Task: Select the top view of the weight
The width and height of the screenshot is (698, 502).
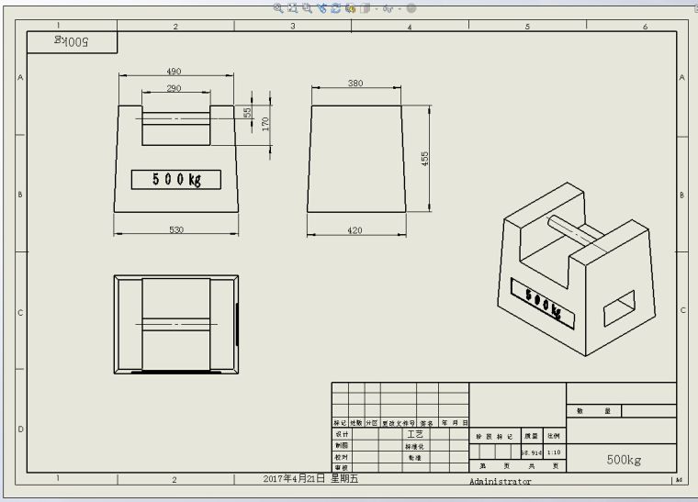Action: click(x=175, y=324)
